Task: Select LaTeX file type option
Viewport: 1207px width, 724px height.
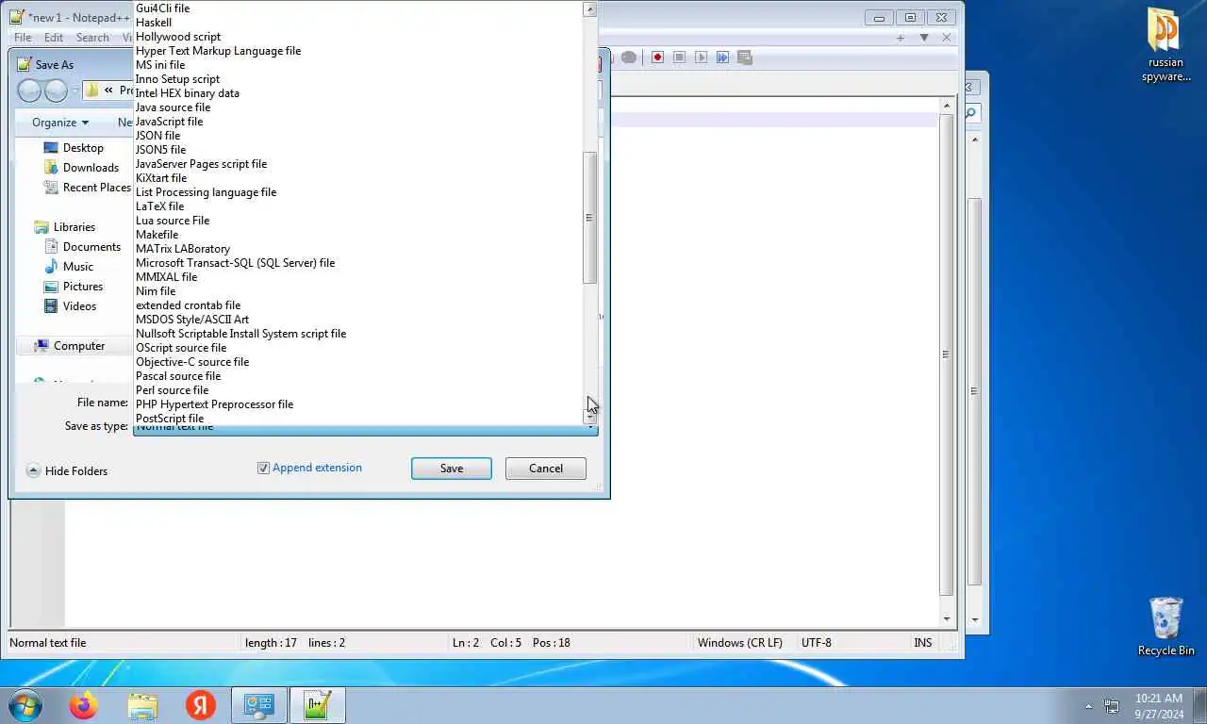Action: click(159, 206)
